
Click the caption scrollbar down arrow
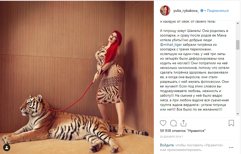[238, 114]
